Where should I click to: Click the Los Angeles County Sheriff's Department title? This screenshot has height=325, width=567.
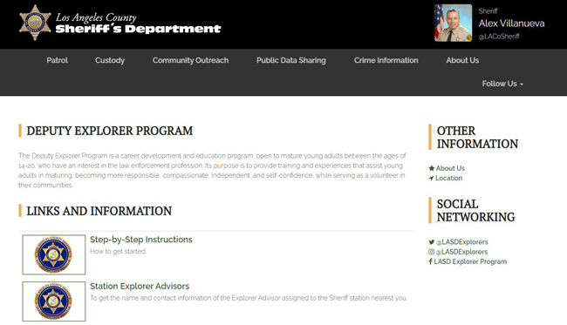138,24
